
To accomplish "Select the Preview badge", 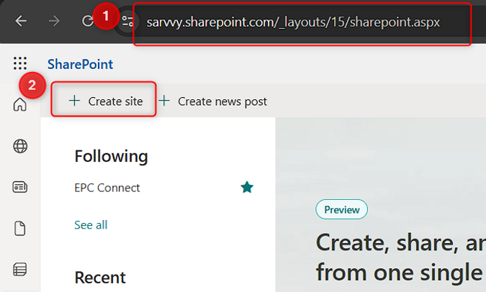I will 341,209.
